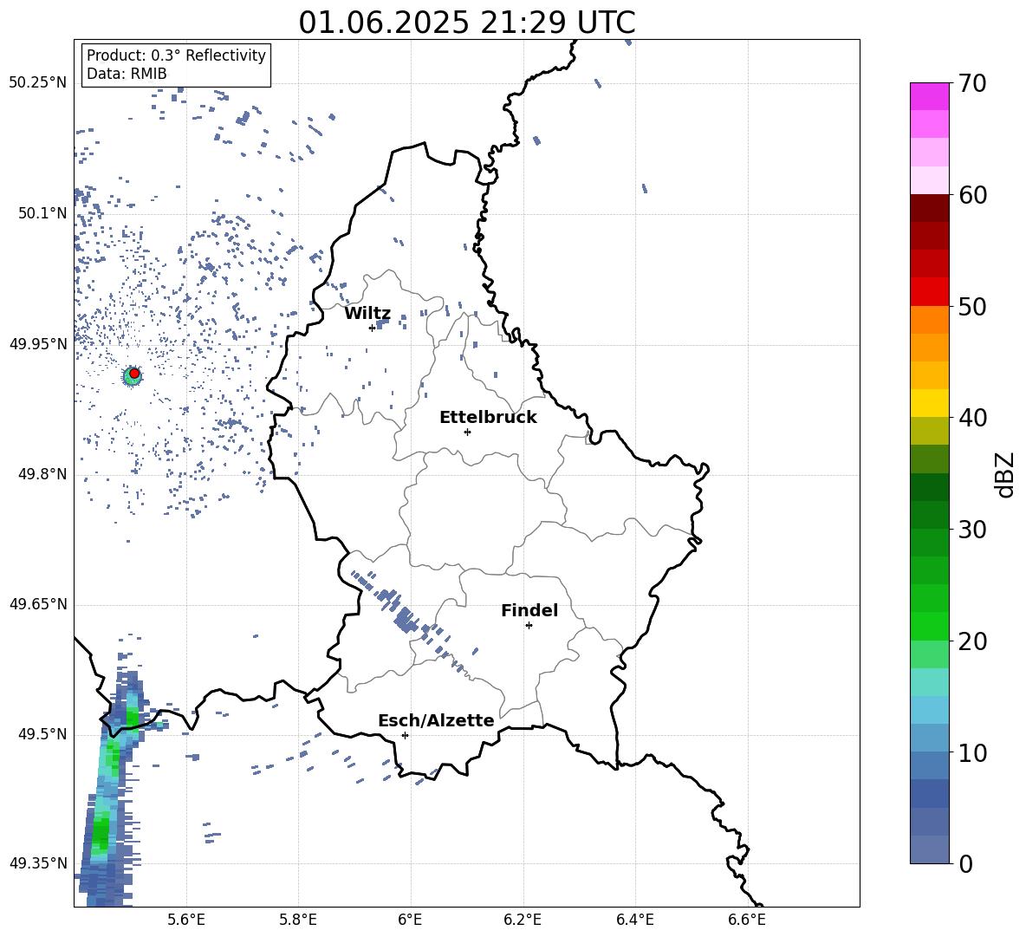Viewport: 1026px width, 937px height.
Task: Pick the orange swatch just above 50 dBZ
Action: [929, 319]
